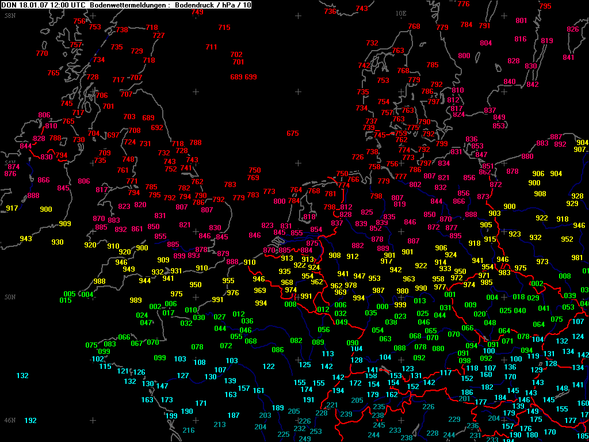
Task: Click the pink 826 value at the top right
Action: tap(573, 29)
